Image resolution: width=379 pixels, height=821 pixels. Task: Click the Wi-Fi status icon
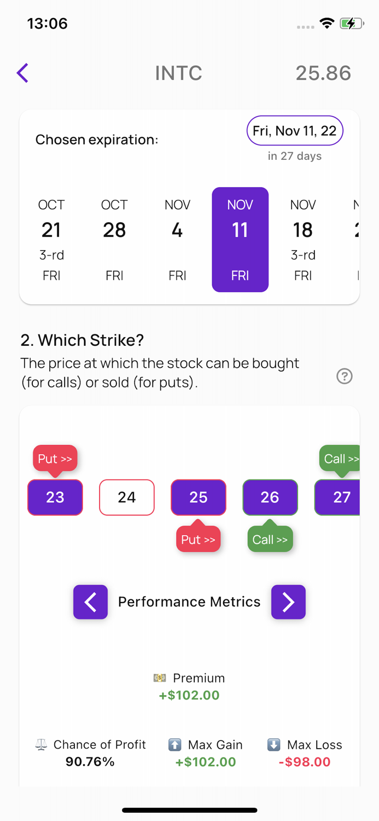point(326,23)
